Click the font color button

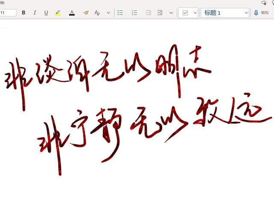pos(72,13)
